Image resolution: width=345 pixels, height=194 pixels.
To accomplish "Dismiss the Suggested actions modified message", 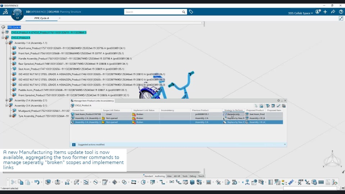I will coord(285,144).
